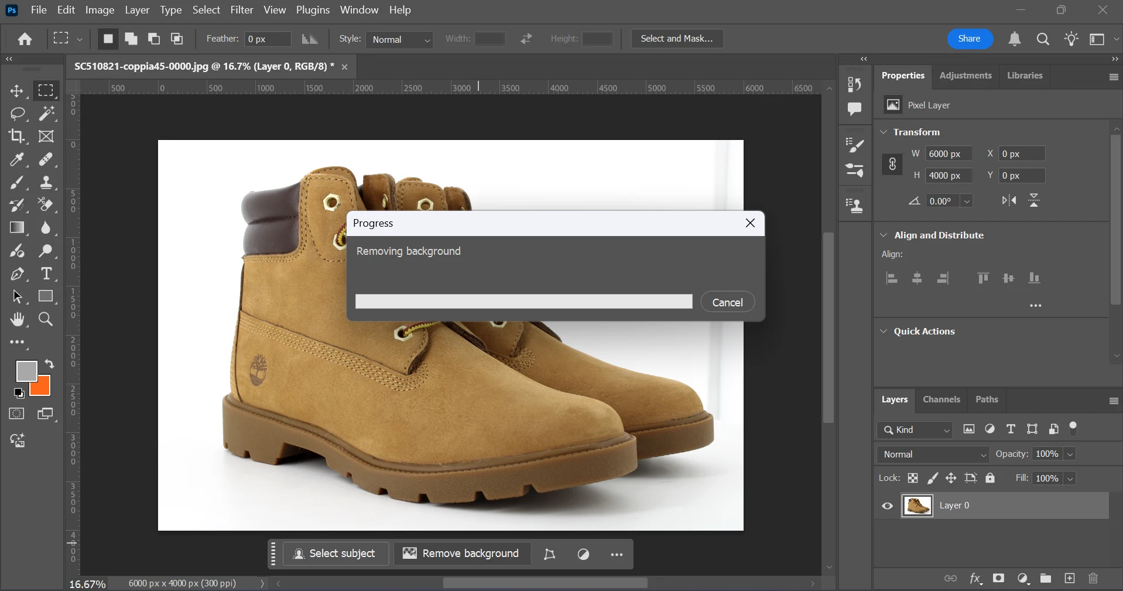
Task: Select the Clone Stamp tool
Action: tap(46, 183)
